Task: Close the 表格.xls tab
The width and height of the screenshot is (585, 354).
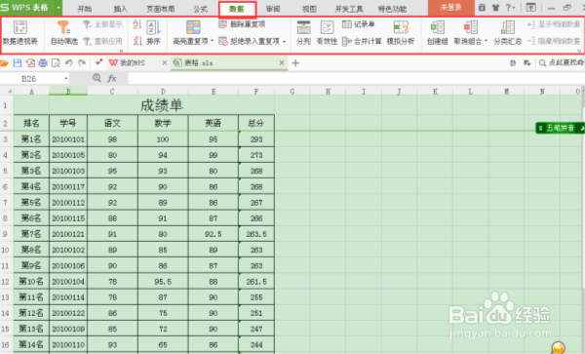Action: click(x=282, y=63)
